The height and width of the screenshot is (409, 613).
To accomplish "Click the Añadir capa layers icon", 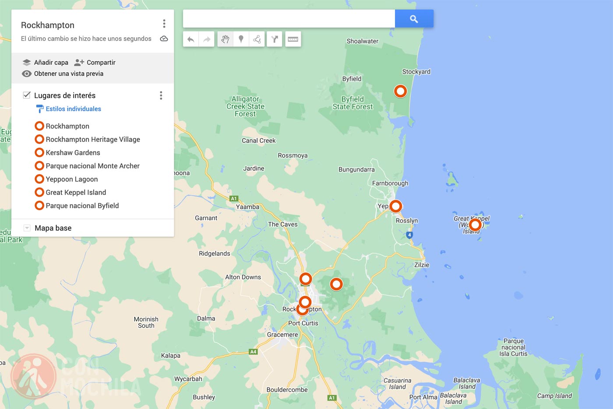I will pyautogui.click(x=27, y=62).
